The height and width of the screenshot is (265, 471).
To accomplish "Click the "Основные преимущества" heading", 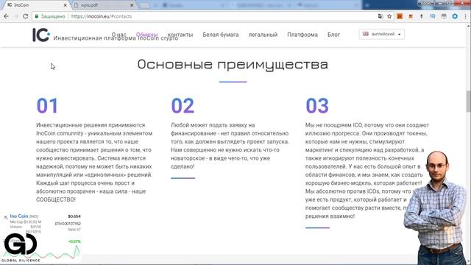I will pyautogui.click(x=233, y=64).
